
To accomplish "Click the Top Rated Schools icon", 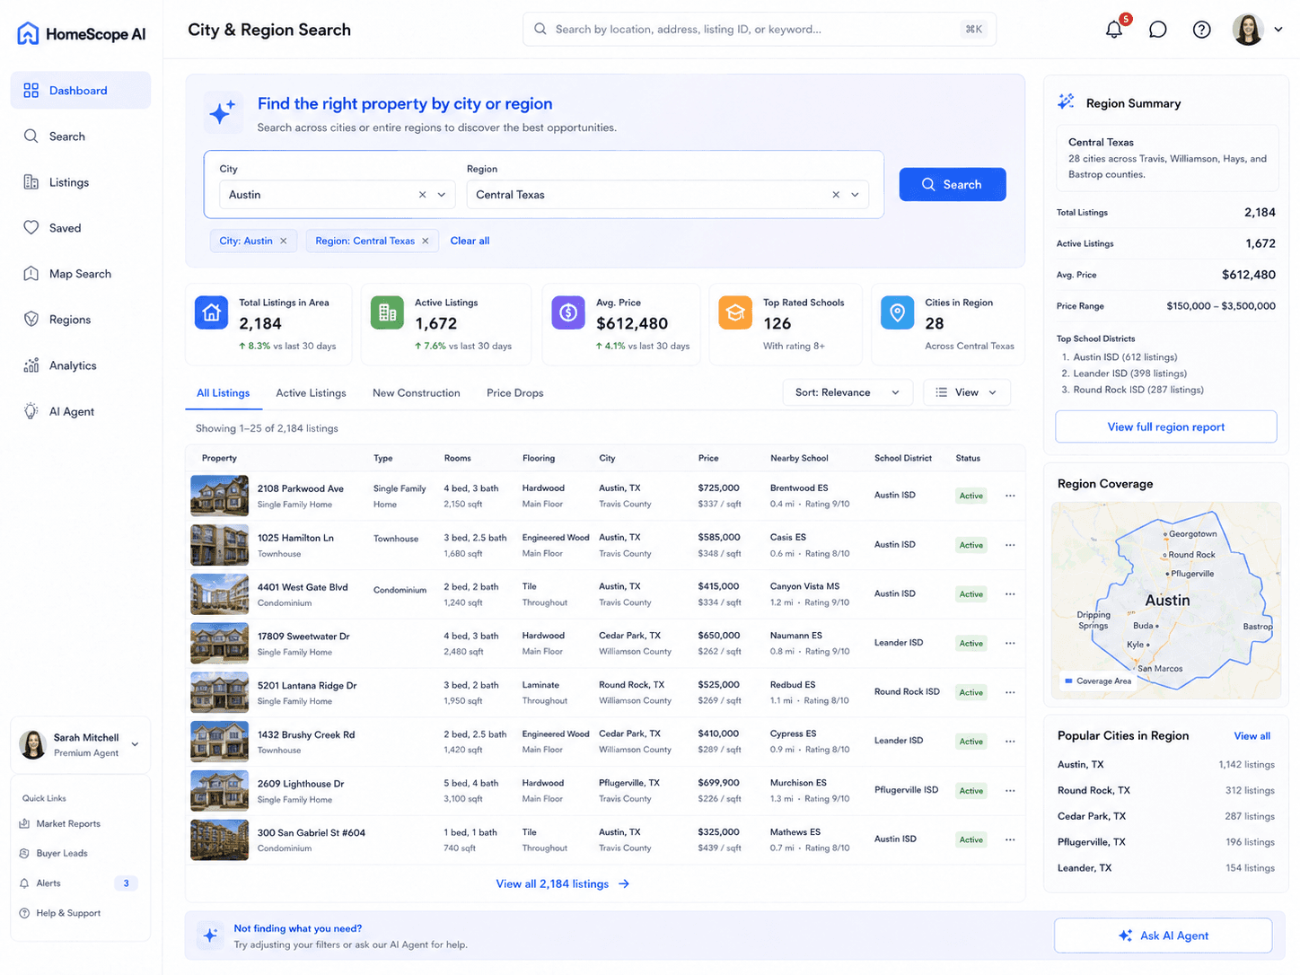I will [x=735, y=312].
